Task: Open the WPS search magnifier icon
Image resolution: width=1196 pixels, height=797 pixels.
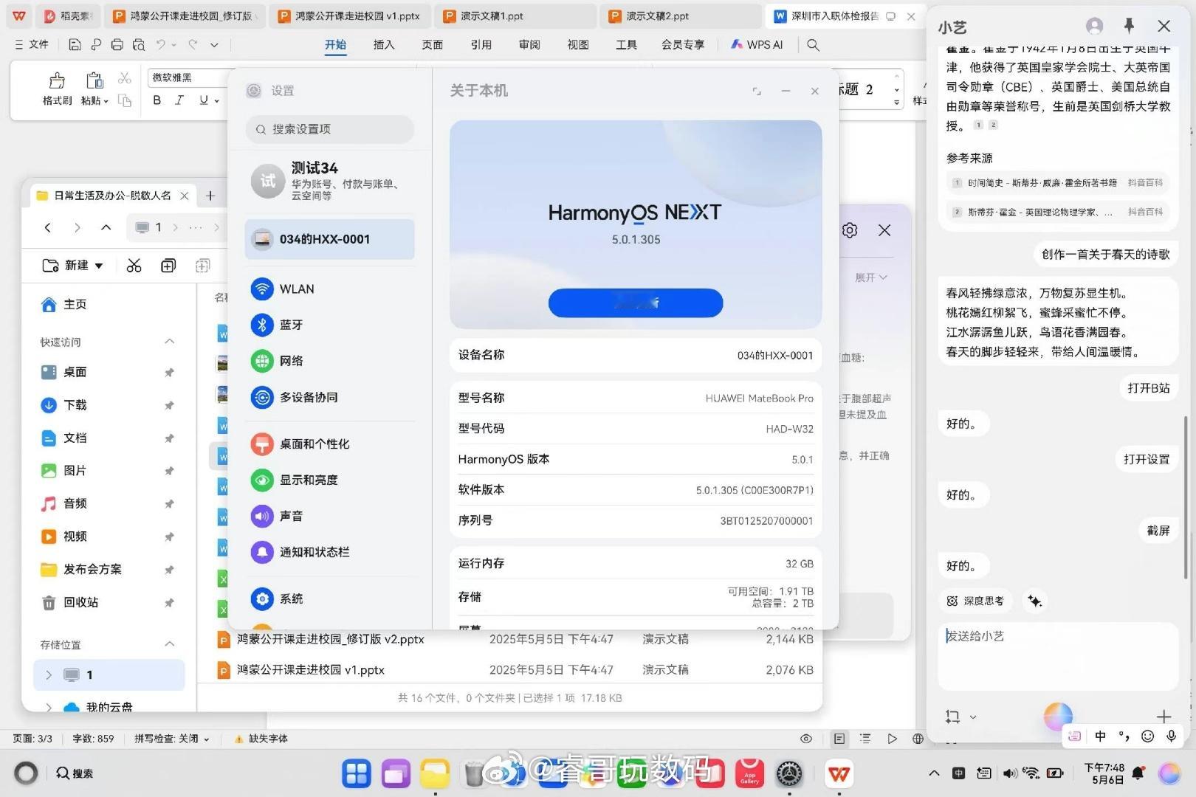Action: coord(813,45)
